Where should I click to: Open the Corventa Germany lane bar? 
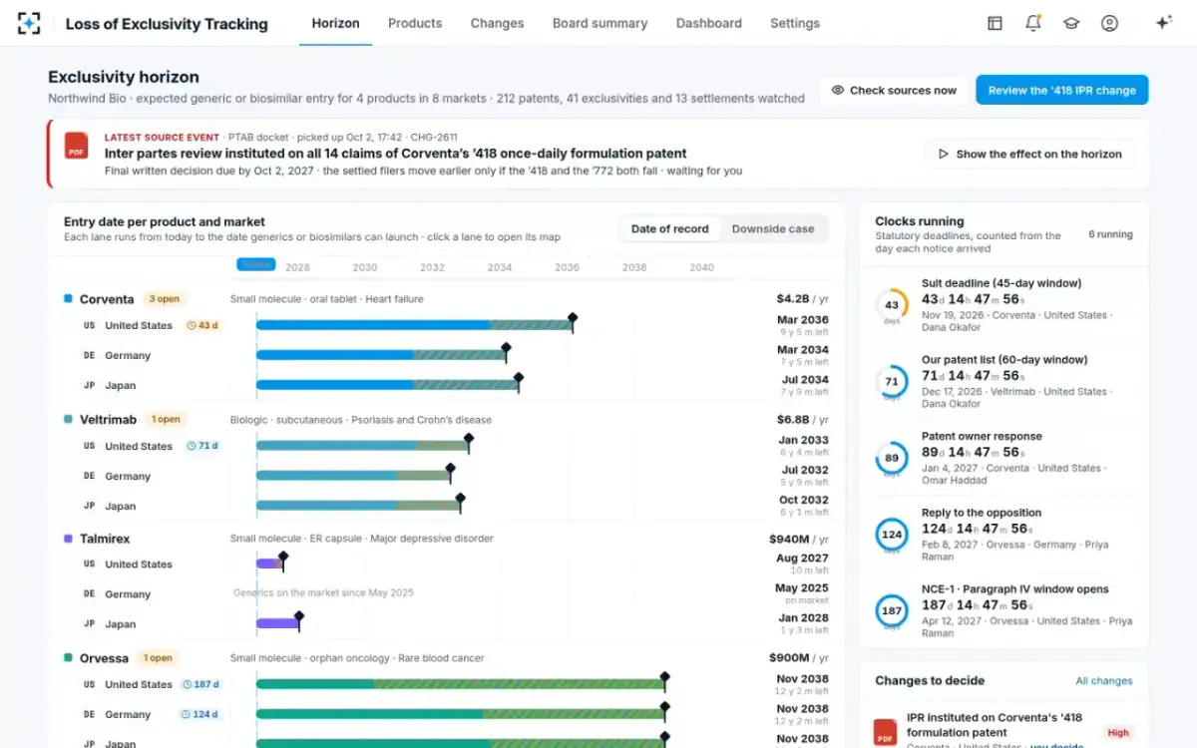[x=381, y=355]
